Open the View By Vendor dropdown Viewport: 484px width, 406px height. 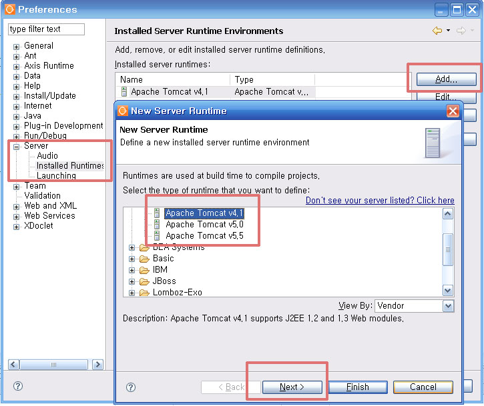(448, 306)
